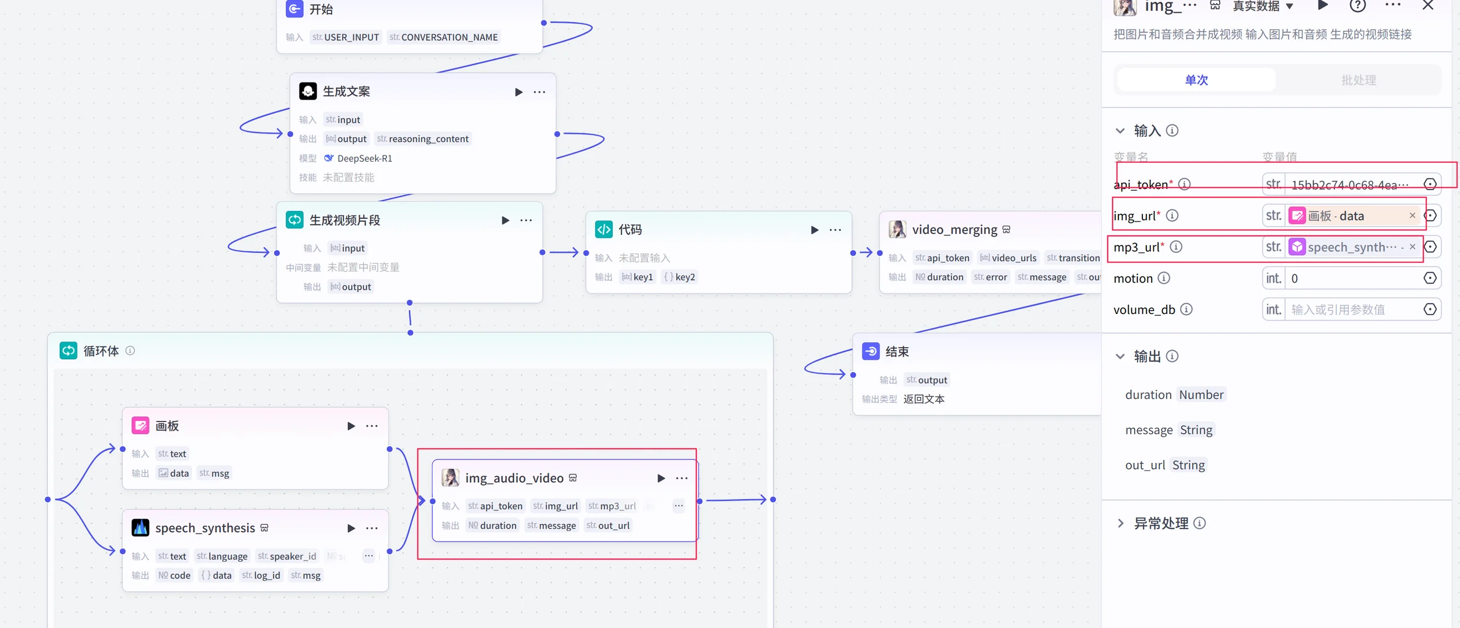Select the CONVERSATION_NAME variable tag

coord(443,37)
